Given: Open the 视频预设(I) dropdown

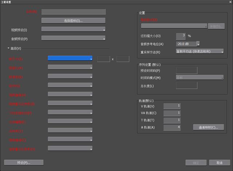Looking at the screenshot, I should click(74, 29).
